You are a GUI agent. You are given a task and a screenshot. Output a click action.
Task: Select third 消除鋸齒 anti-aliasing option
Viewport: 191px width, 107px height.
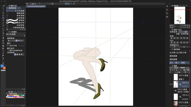(x=19, y=54)
